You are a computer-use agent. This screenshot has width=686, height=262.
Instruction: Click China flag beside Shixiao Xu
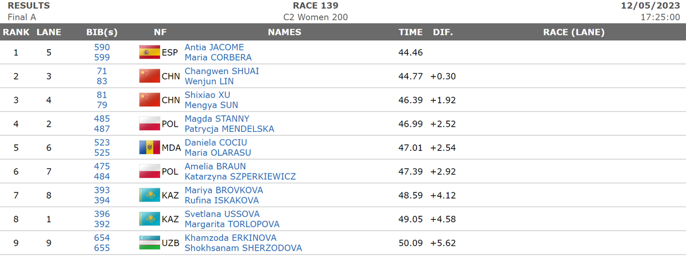click(149, 100)
